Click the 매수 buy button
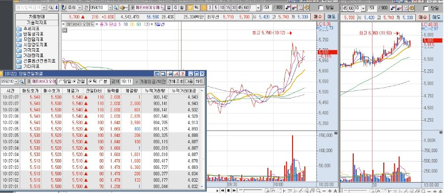The width and height of the screenshot is (444, 193). 317,17
